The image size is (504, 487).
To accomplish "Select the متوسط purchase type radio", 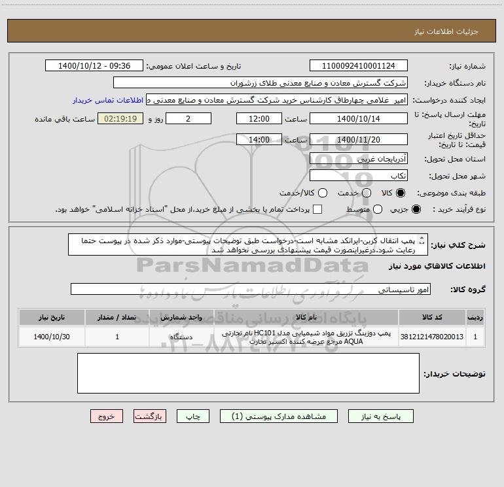I will 378,209.
